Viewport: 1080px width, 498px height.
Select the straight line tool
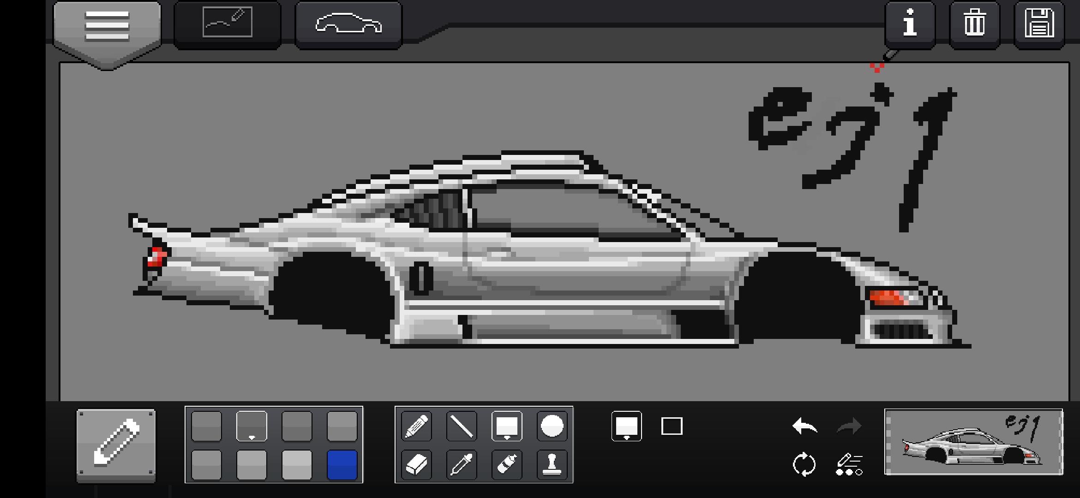[x=462, y=426]
